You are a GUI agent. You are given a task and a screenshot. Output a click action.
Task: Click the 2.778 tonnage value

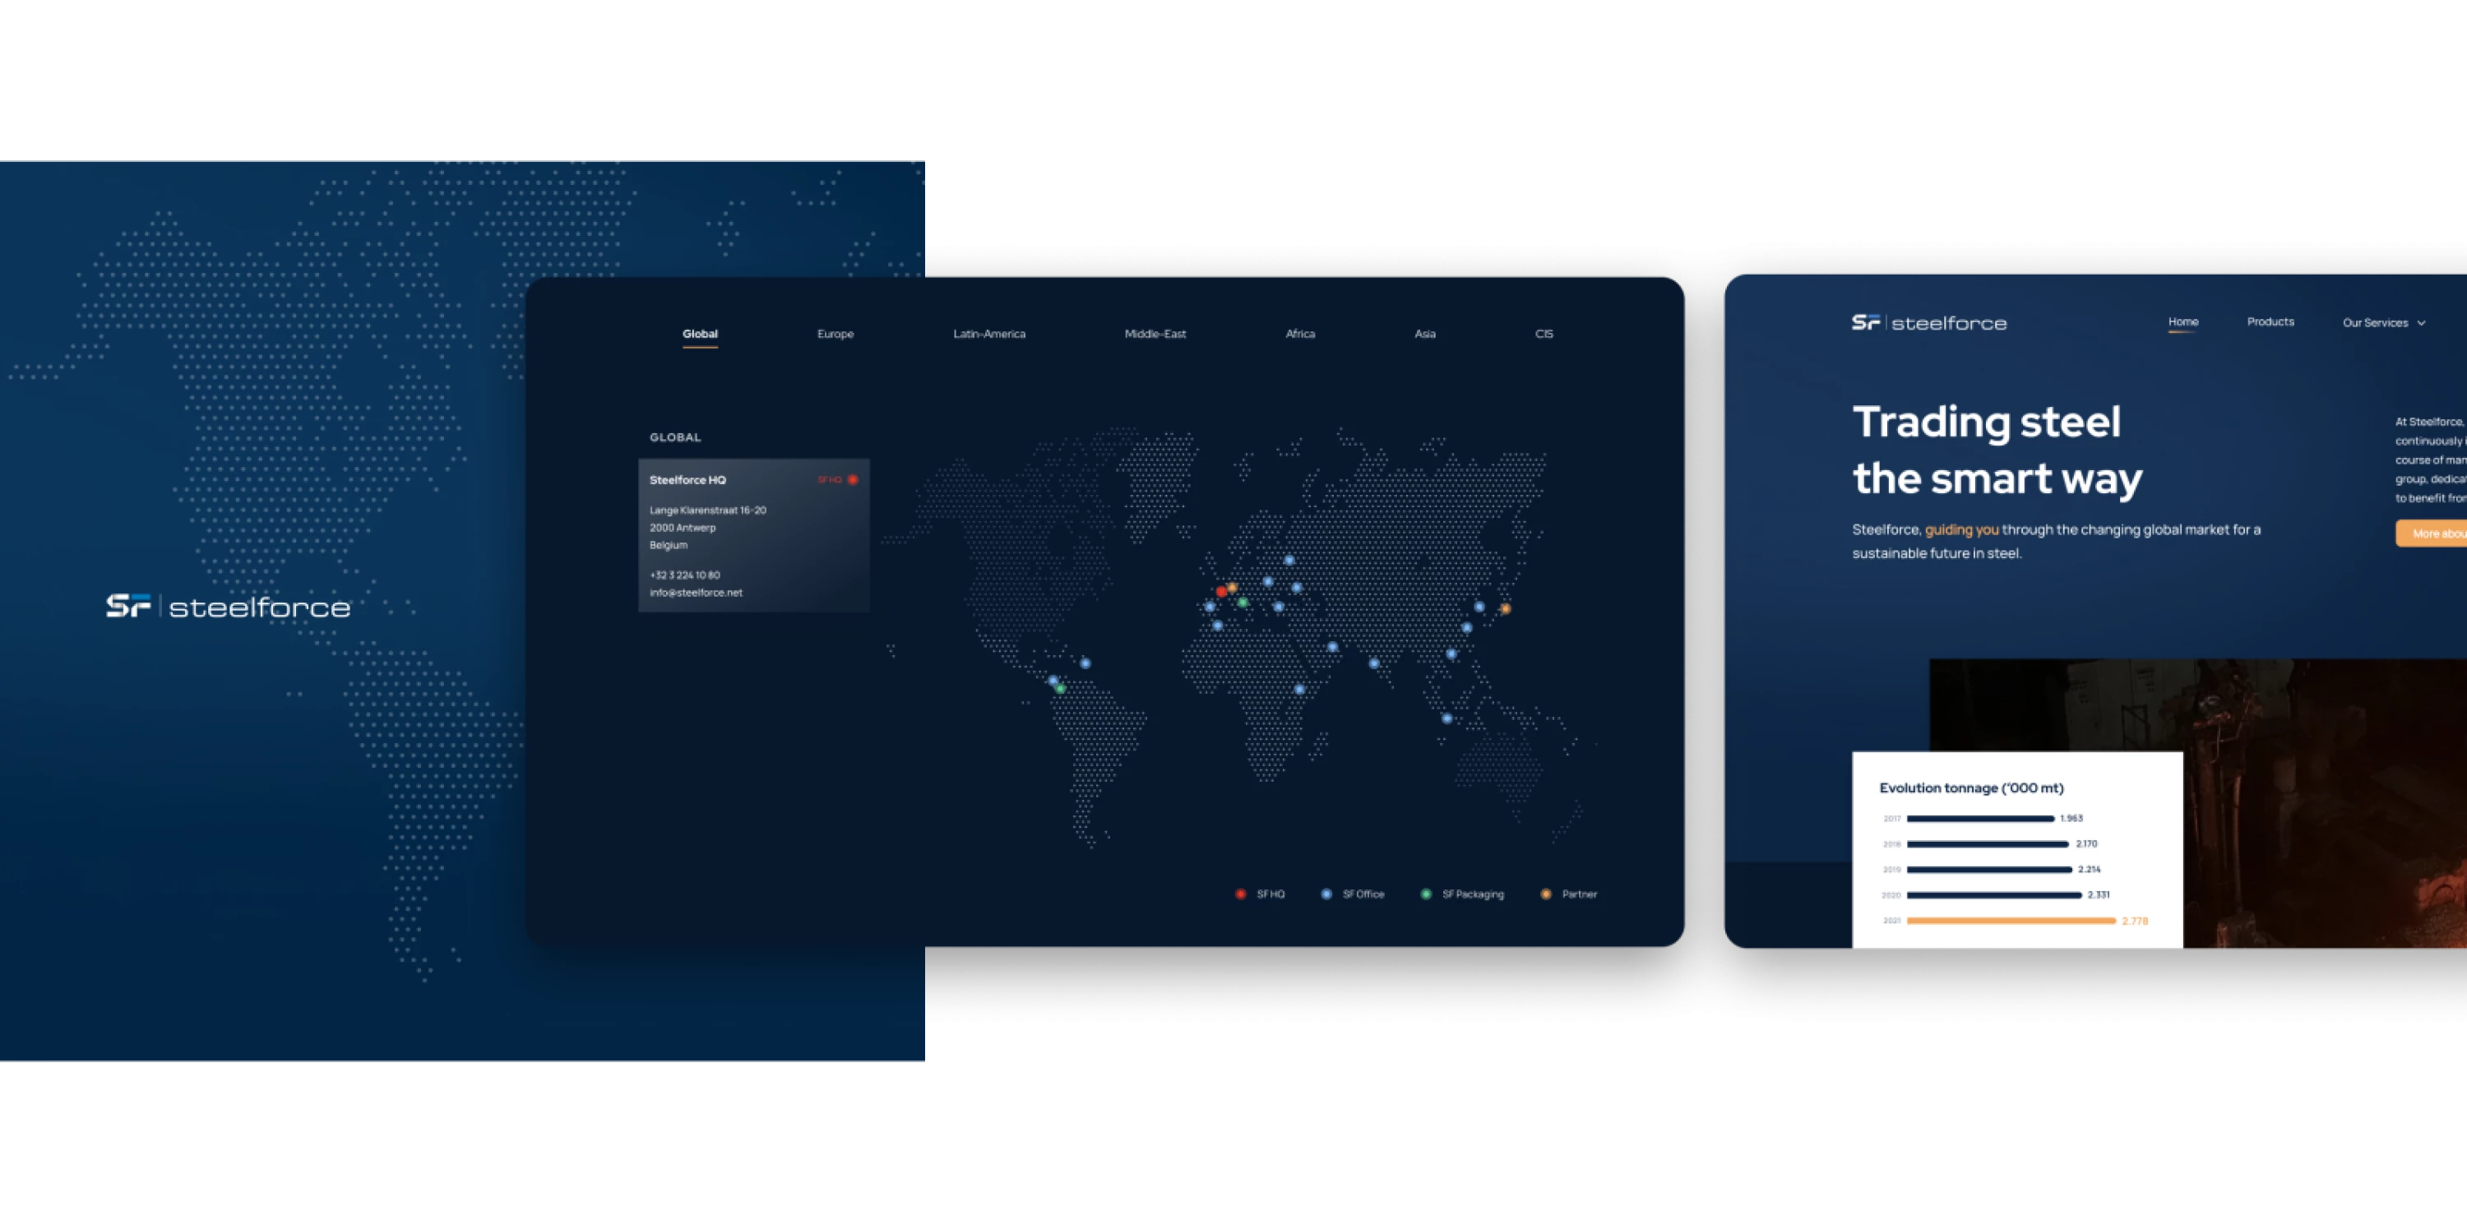(x=2135, y=921)
